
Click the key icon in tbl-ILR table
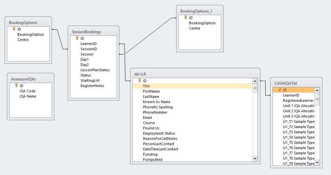140,80
